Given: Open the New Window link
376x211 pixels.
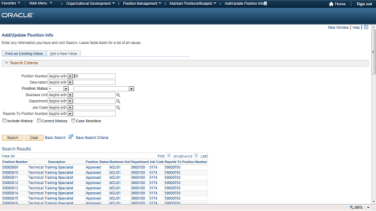Looking at the screenshot, I should coord(338,28).
